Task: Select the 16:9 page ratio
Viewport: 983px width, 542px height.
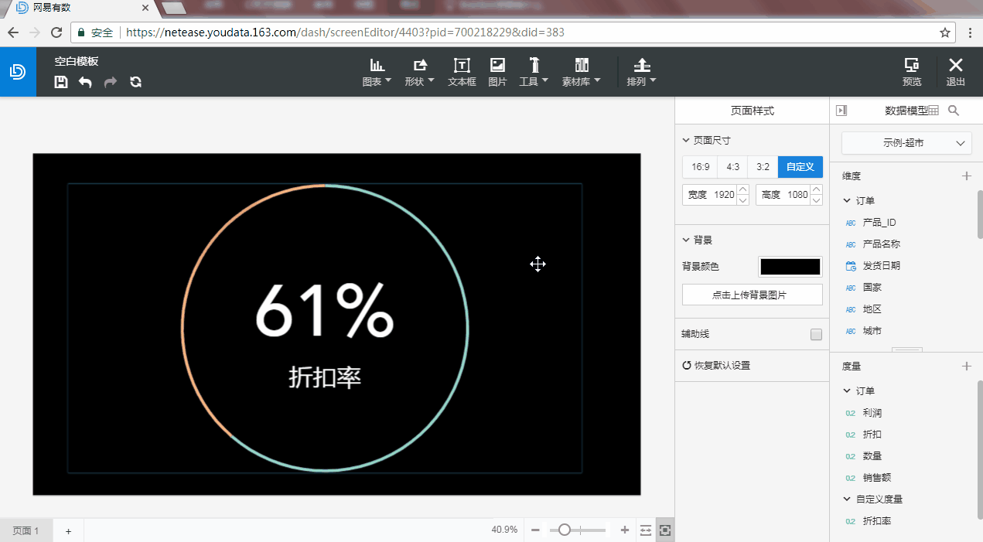Action: tap(701, 167)
